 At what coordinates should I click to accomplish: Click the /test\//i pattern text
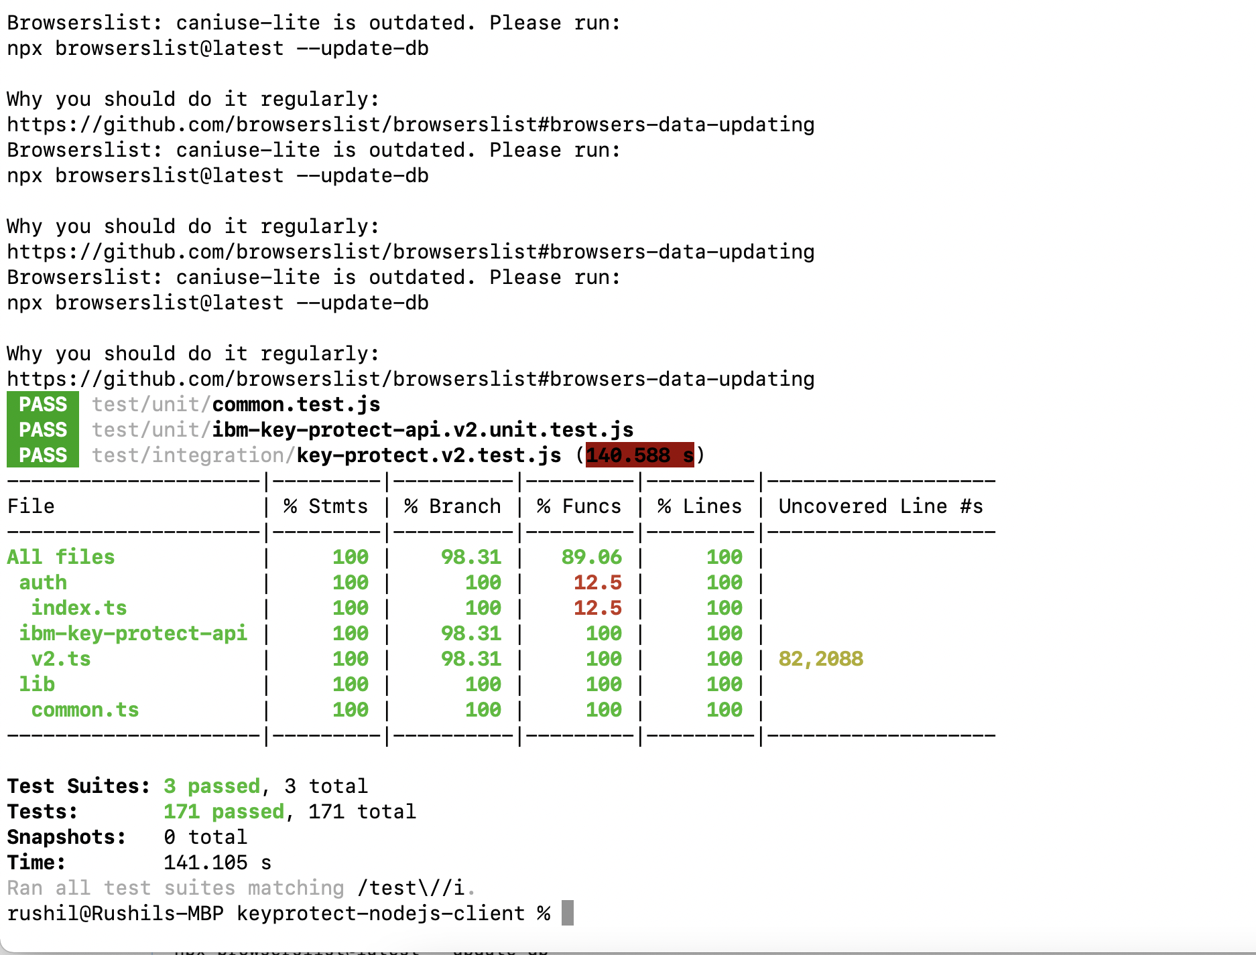point(411,888)
